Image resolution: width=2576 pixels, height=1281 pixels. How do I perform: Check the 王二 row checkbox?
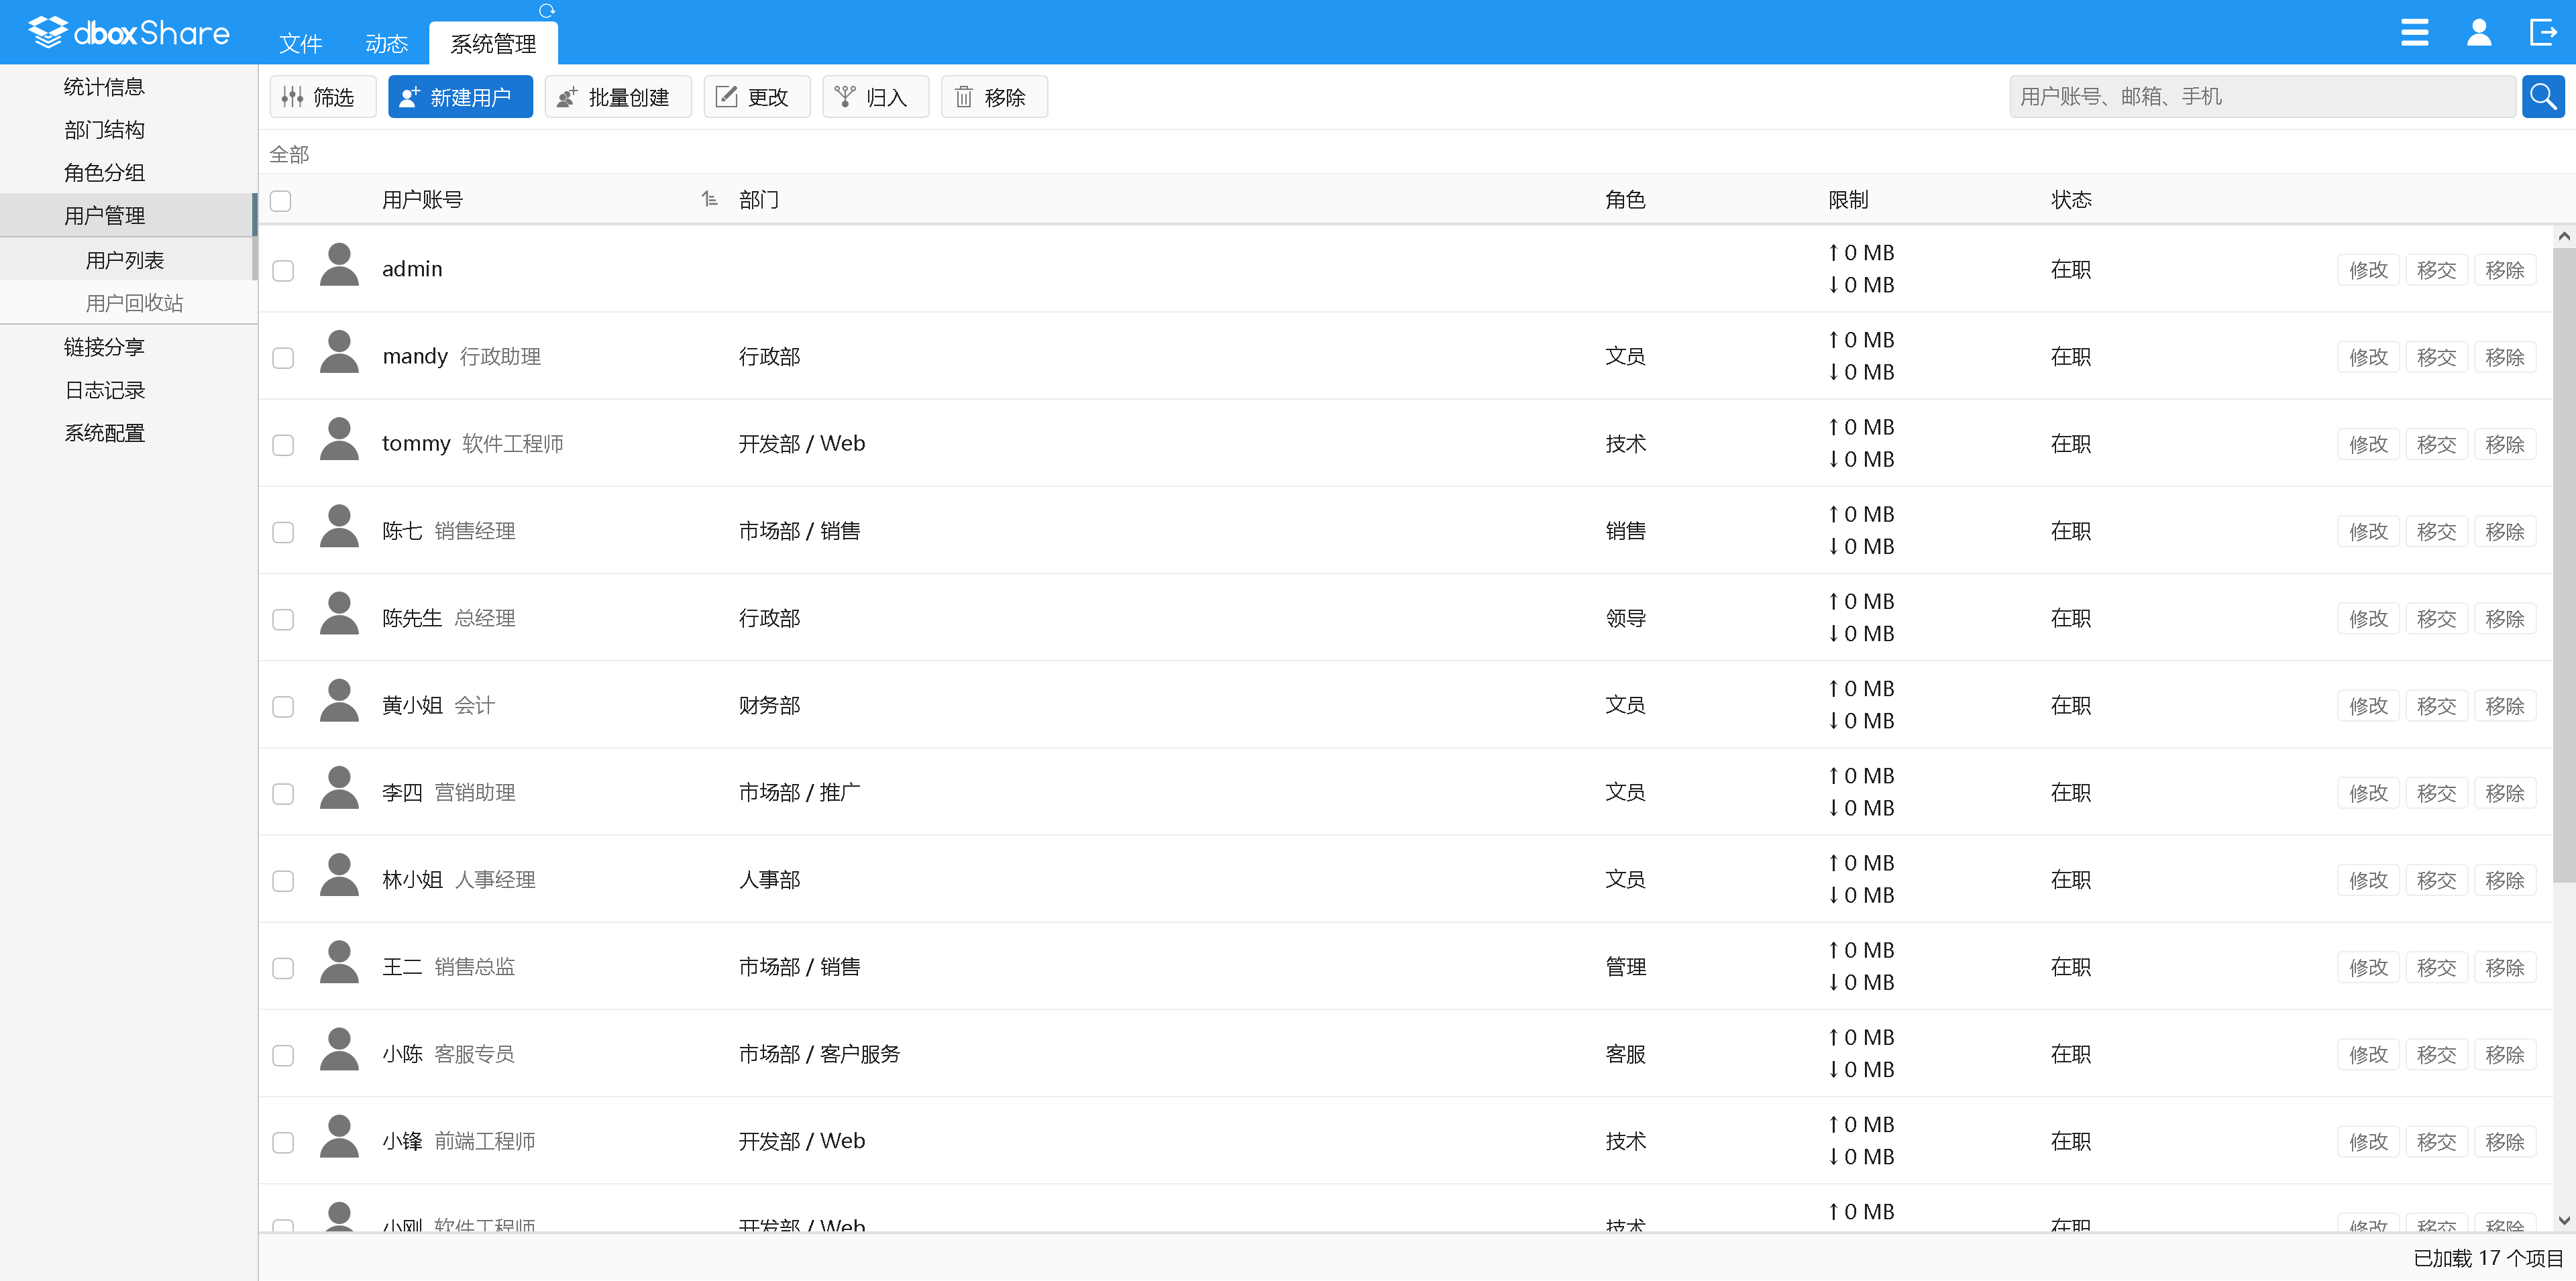click(283, 968)
